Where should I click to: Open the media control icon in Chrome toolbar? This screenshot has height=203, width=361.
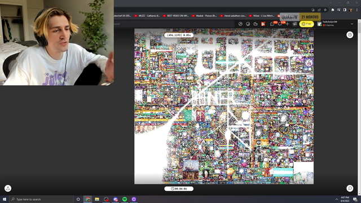pyautogui.click(x=338, y=10)
